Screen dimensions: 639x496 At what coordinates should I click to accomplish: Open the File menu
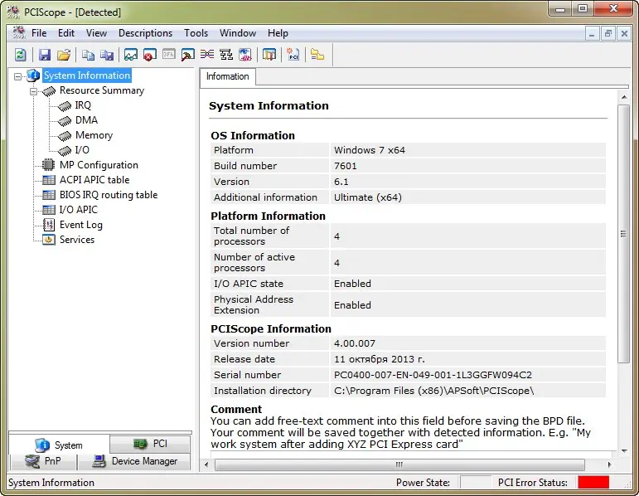(x=39, y=33)
